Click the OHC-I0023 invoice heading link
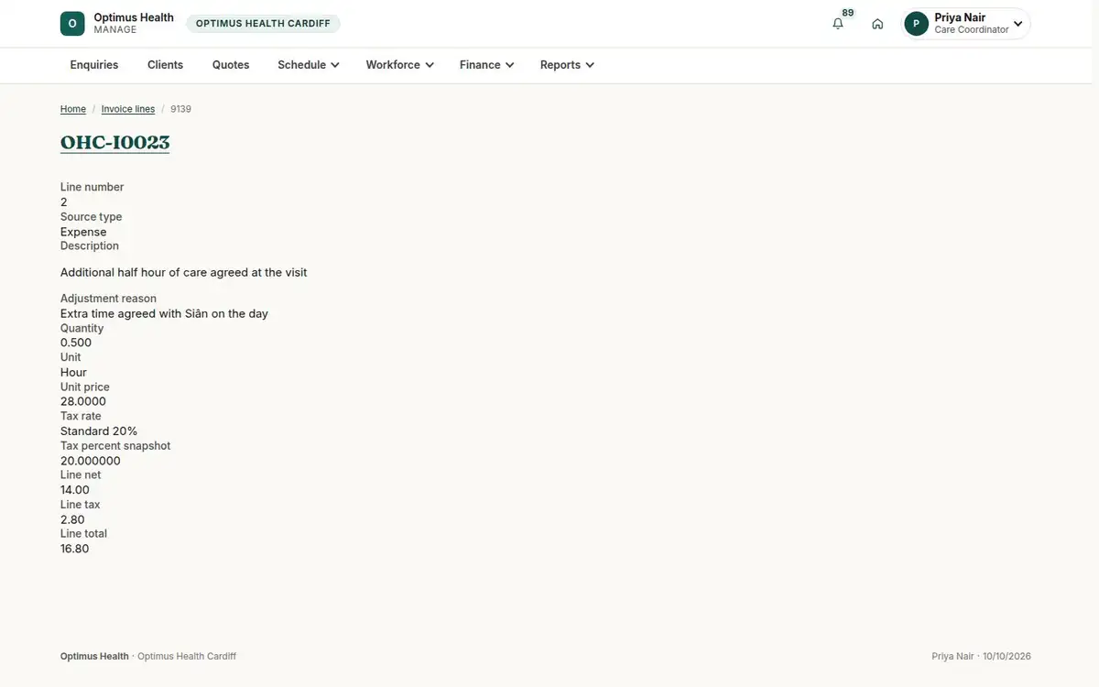The image size is (1099, 687). tap(115, 143)
